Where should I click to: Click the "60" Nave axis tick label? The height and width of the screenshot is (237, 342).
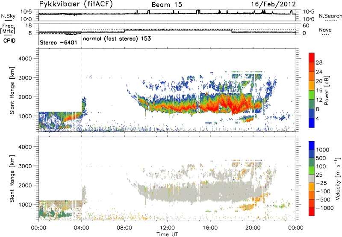306,26
